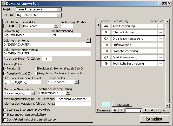Go to next record navigation button
173x126 pixels.
(146, 110)
